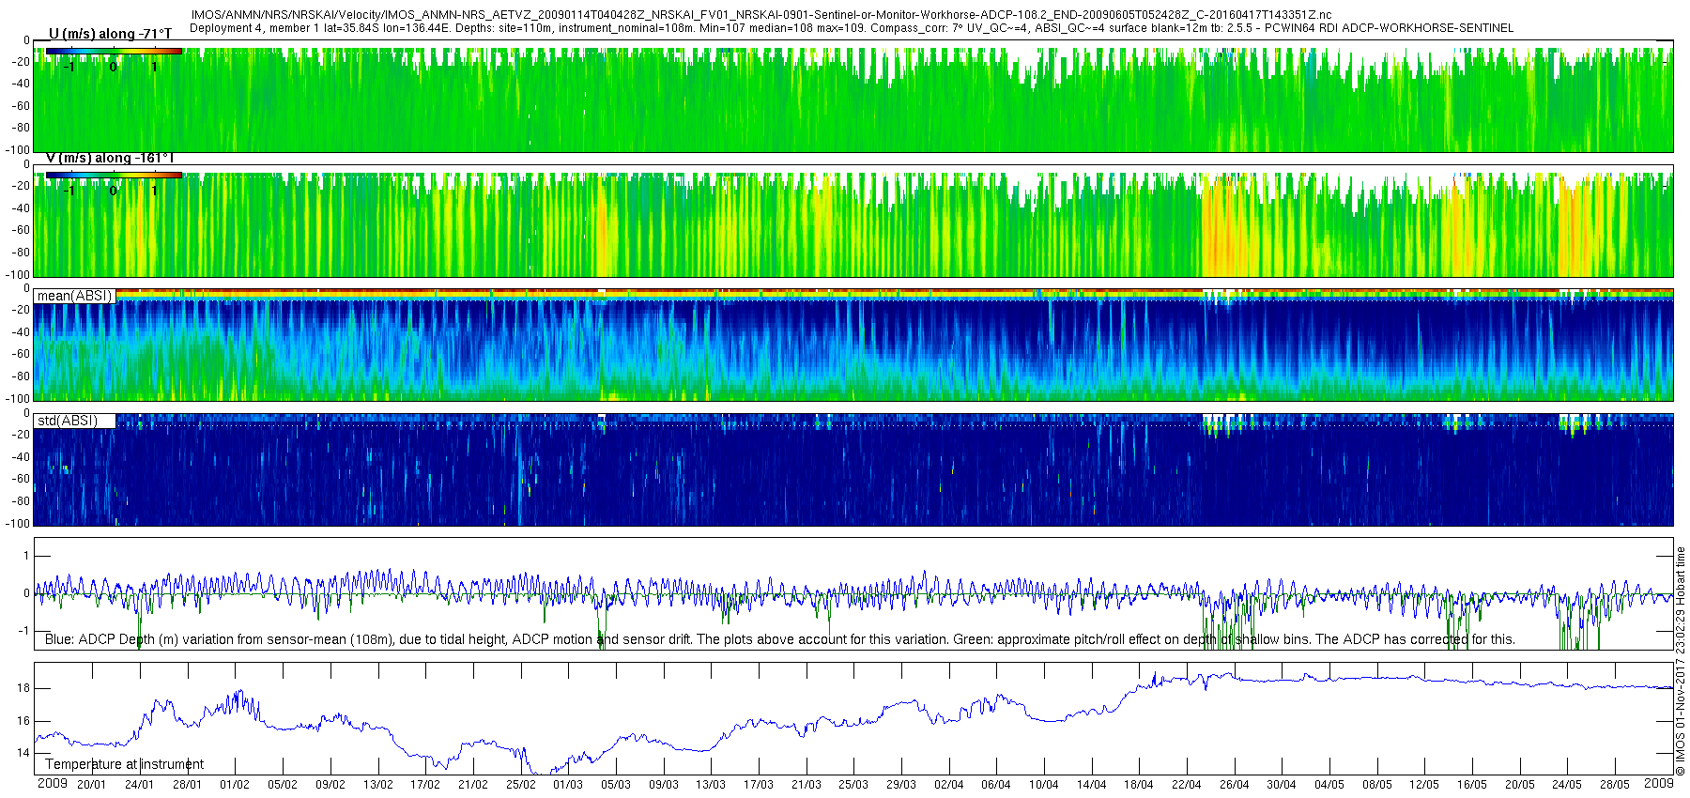The image size is (1690, 798).
Task: Click the '24/01' date tick label
Action: pos(139,785)
